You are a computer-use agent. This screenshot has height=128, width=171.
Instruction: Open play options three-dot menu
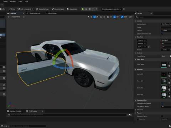click(96, 9)
